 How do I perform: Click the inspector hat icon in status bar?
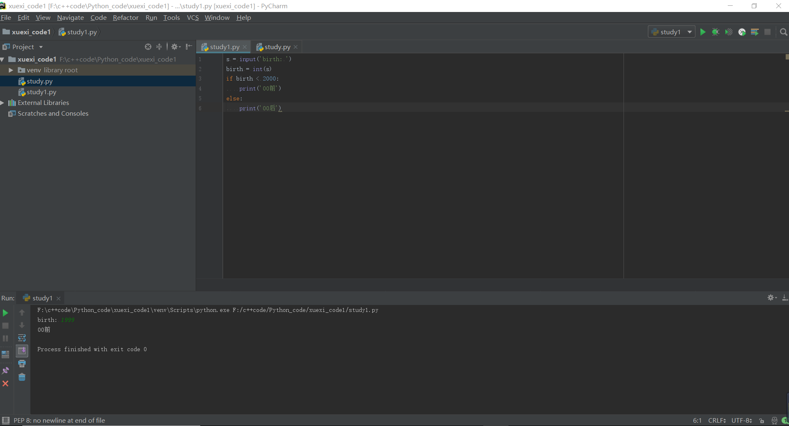coord(775,421)
